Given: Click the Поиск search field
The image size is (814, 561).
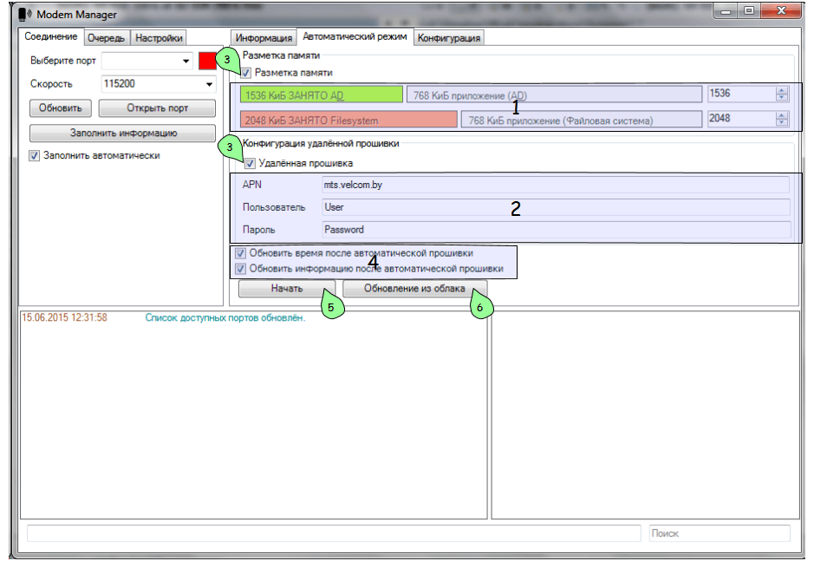Looking at the screenshot, I should (x=720, y=533).
